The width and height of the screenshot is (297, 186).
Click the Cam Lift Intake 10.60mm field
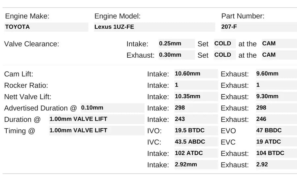[196, 74]
